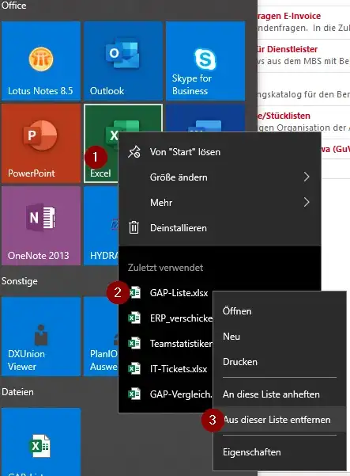350x476 pixels.
Task: Click the Sonstige group header
Action: (20, 281)
